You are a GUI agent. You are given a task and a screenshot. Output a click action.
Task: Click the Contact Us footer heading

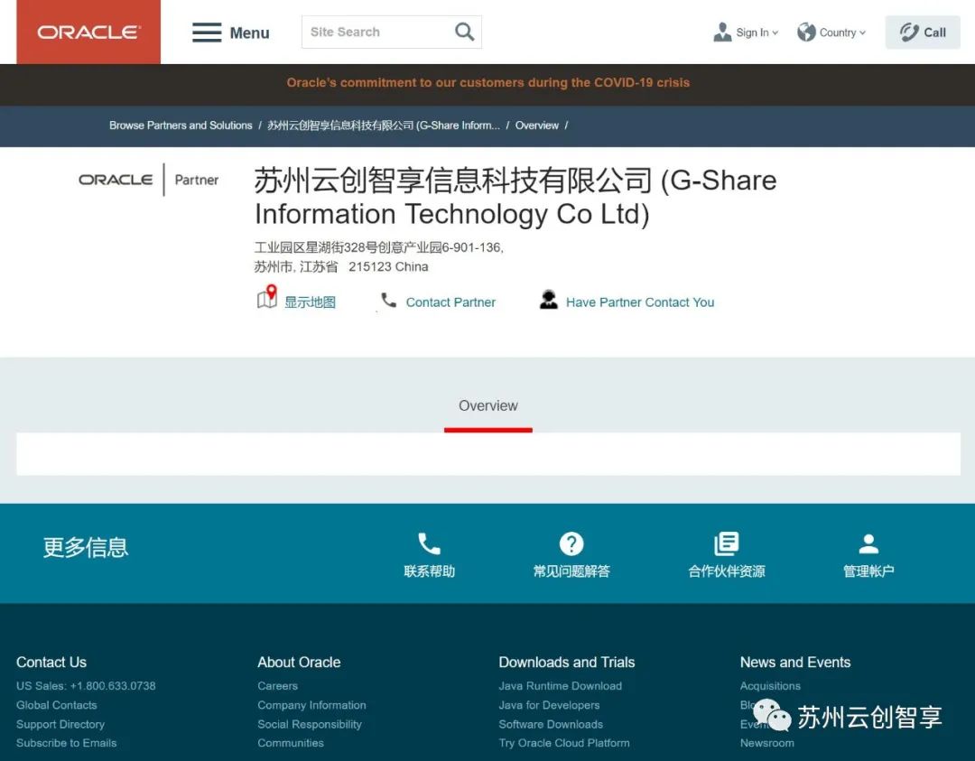pos(51,662)
